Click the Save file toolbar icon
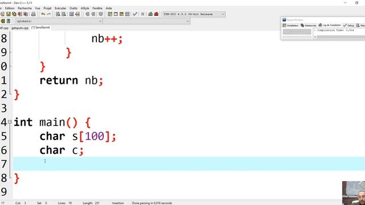Screen dimensions: 365x205 (x=9, y=14)
